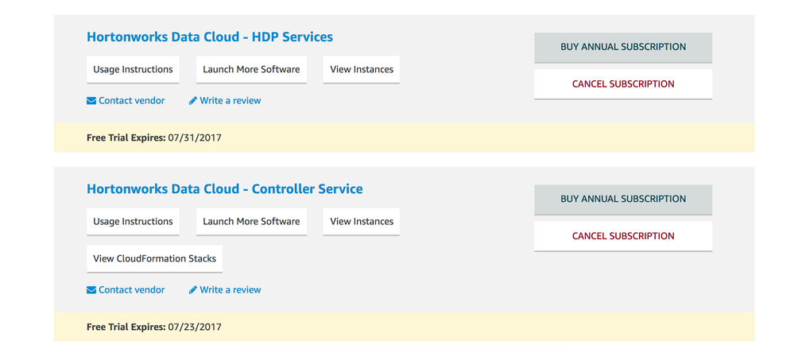
Task: Cancel the HDP Services subscription
Action: point(623,84)
